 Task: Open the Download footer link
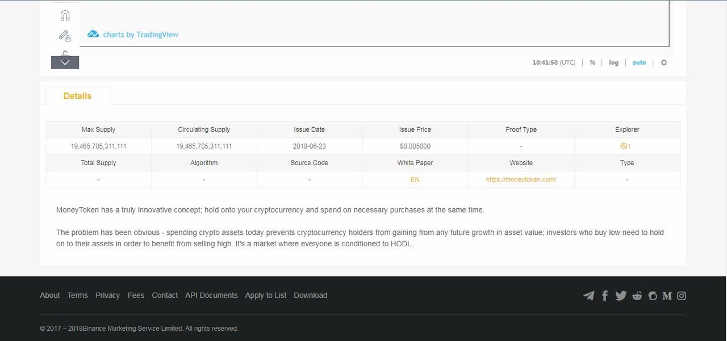pyautogui.click(x=311, y=295)
